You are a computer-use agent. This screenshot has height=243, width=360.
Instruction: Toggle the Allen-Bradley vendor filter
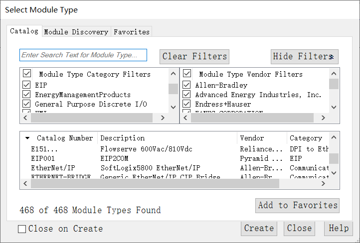[x=186, y=85]
